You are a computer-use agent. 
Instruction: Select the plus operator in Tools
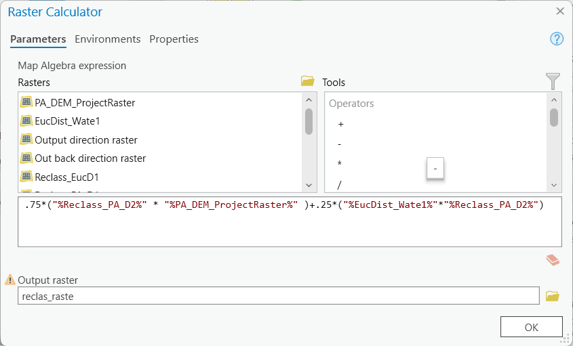340,125
